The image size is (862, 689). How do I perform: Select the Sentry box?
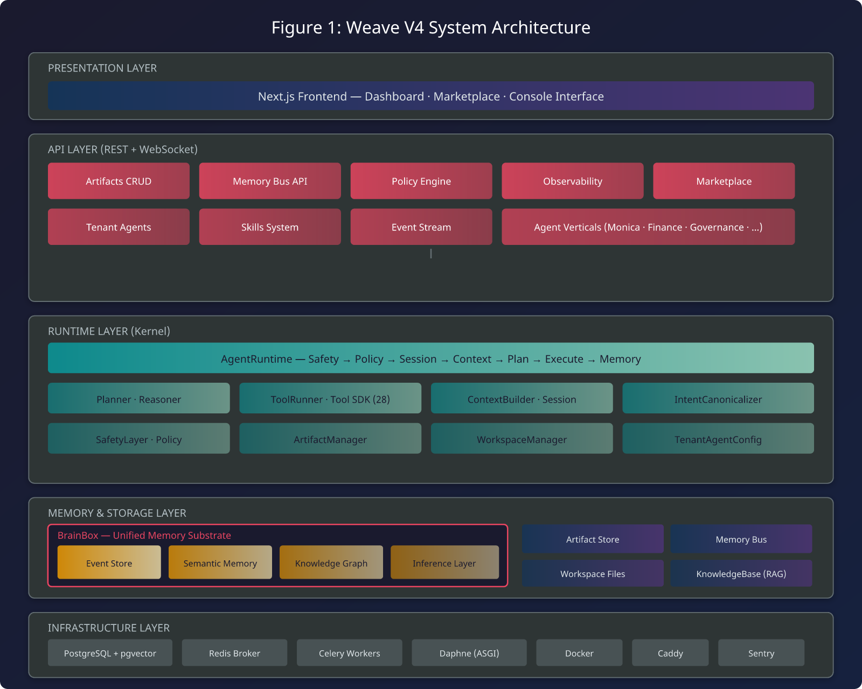(x=761, y=653)
